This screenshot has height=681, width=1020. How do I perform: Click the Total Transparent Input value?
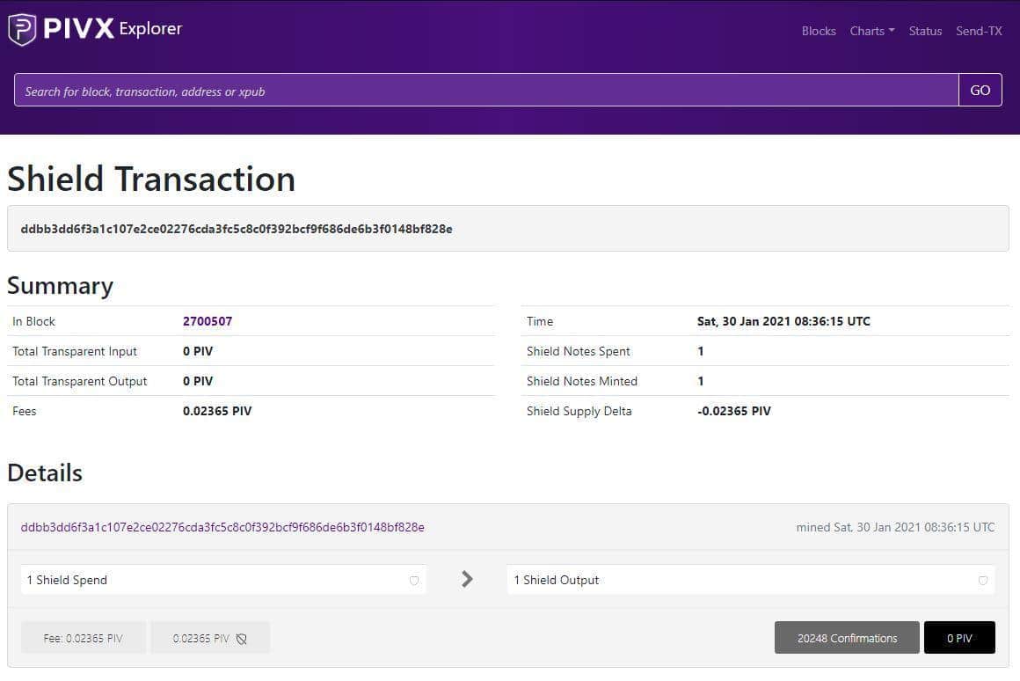[198, 351]
